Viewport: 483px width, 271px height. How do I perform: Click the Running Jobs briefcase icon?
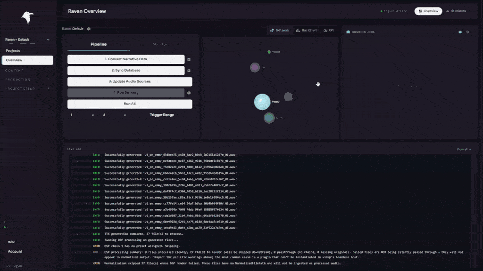pyautogui.click(x=348, y=32)
